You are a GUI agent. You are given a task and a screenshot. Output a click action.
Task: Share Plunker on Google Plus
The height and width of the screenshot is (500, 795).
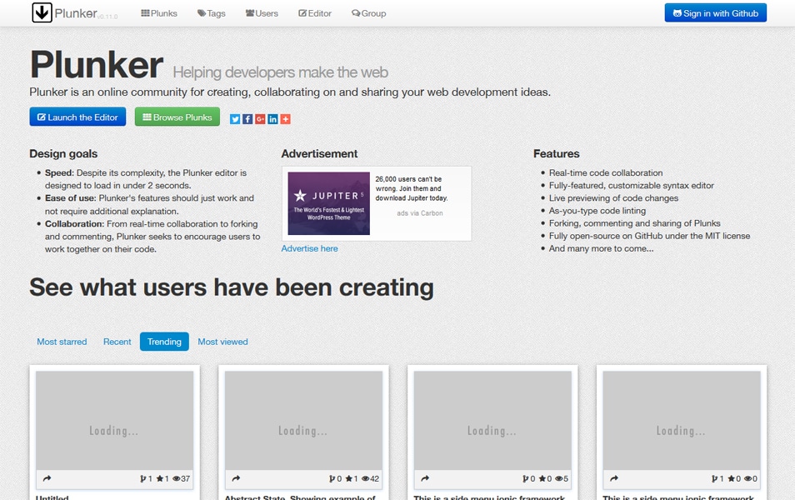(x=260, y=119)
